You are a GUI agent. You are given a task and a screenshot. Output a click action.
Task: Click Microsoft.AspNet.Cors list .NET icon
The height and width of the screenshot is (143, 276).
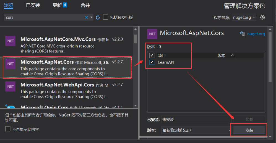10,64
